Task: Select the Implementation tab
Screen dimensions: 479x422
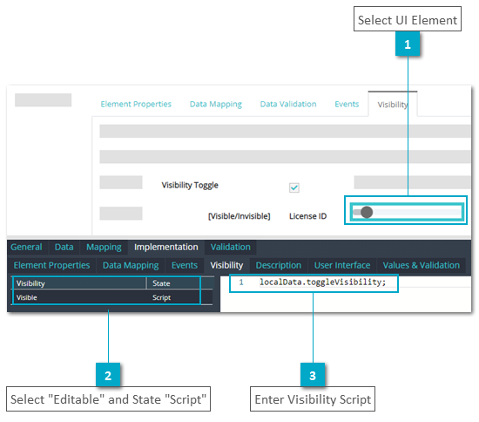Action: (x=165, y=247)
